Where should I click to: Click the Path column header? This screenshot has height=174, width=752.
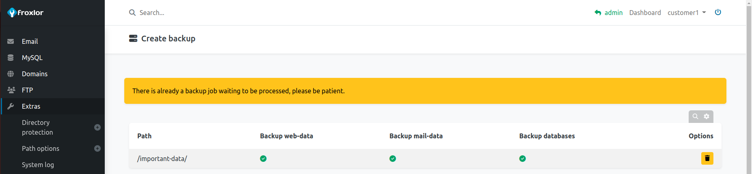(144, 136)
